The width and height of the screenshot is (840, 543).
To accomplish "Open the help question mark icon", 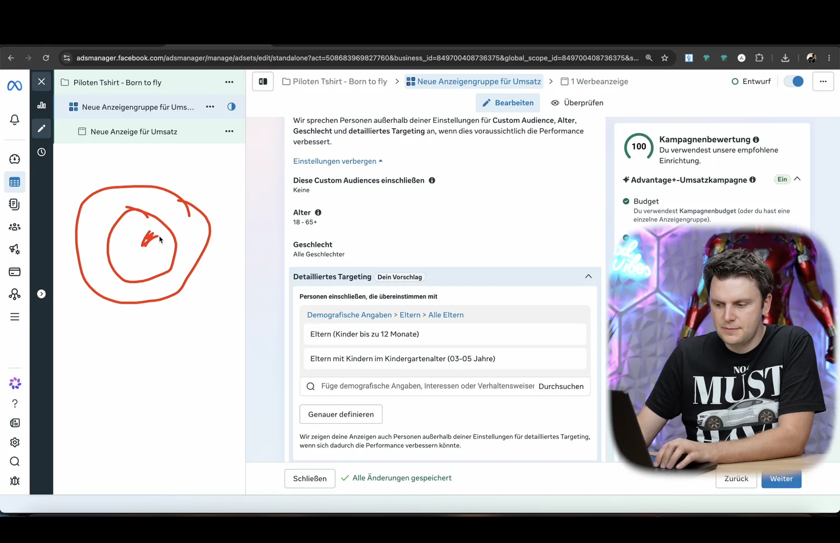I will click(15, 403).
